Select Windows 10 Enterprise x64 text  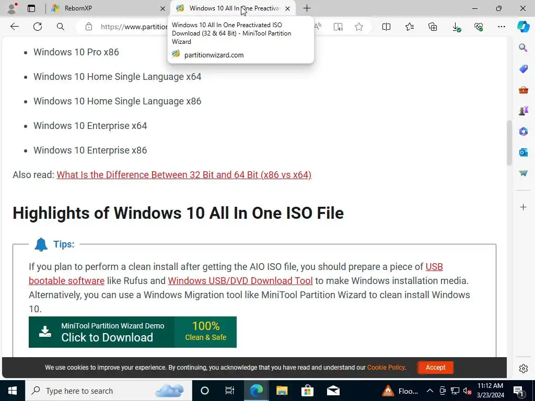tap(90, 126)
